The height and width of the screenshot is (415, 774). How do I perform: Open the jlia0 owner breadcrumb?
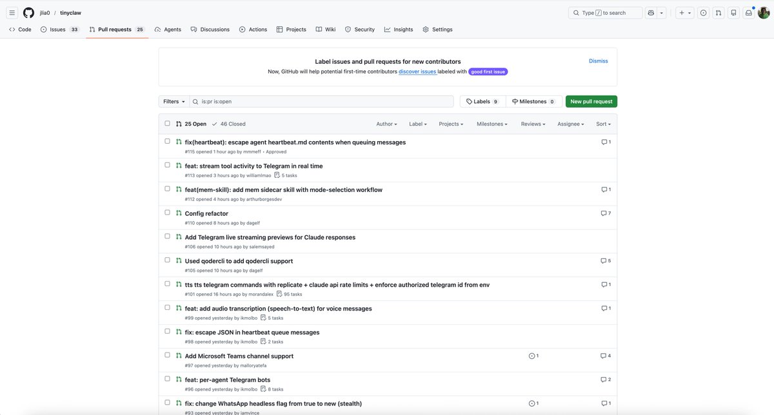pos(45,13)
